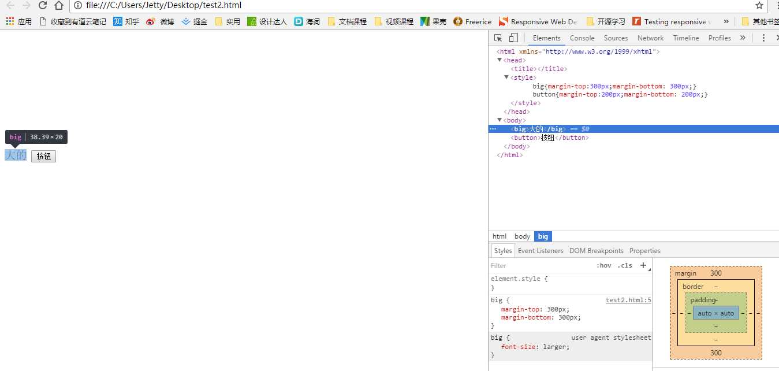The height and width of the screenshot is (371, 779).
Task: Click the highlighted 大的 text on the page
Action: pos(16,155)
